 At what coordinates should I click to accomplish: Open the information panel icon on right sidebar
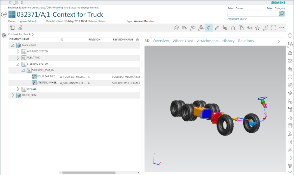coord(290,36)
